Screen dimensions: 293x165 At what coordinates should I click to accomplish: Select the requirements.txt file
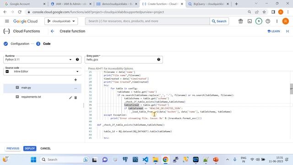[31, 97]
